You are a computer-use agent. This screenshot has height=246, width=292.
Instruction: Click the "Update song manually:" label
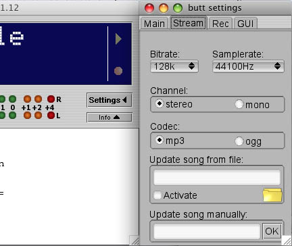pyautogui.click(x=198, y=214)
